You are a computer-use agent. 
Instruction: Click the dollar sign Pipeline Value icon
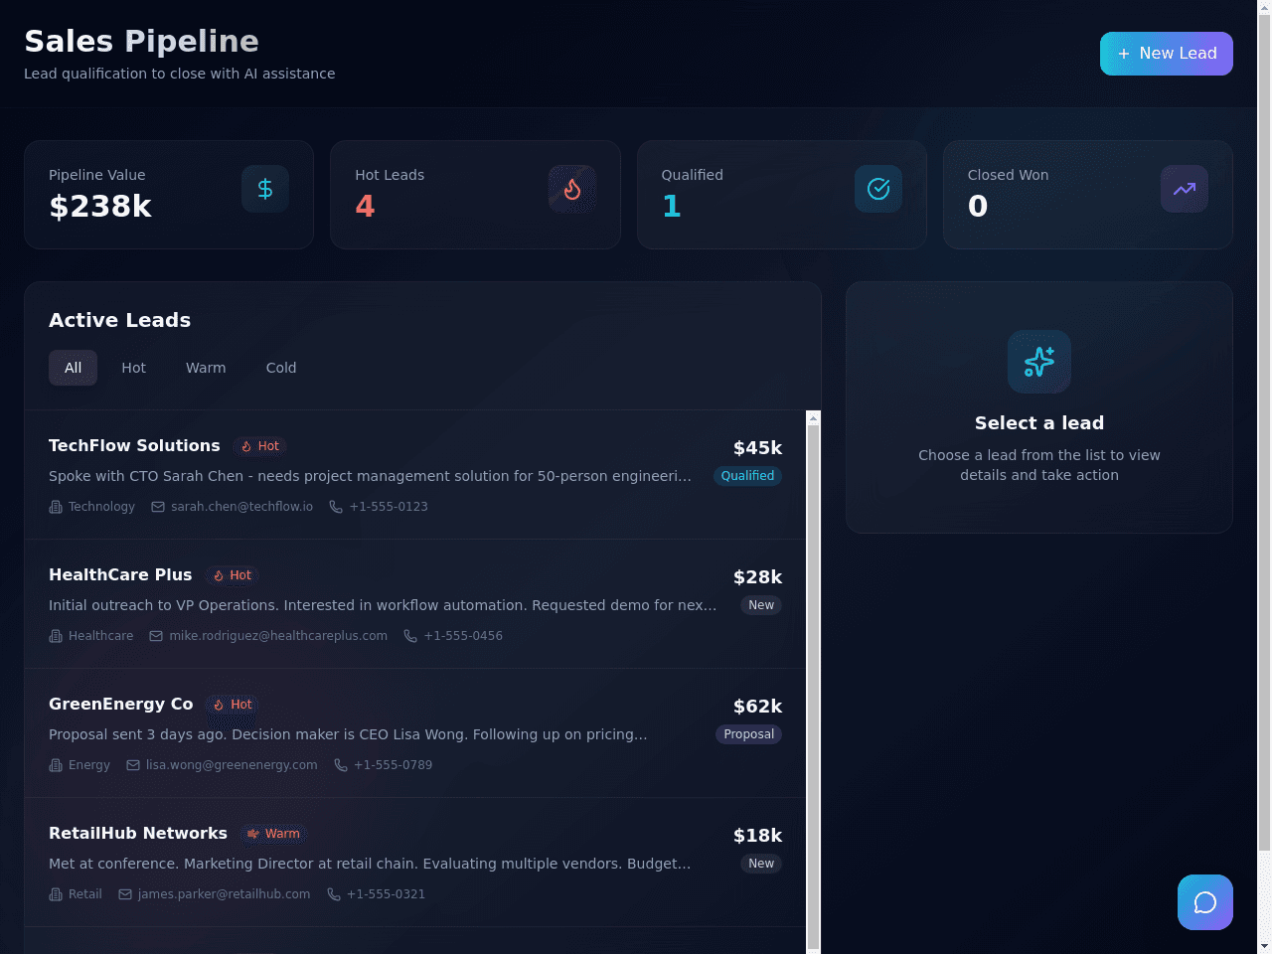tap(265, 189)
